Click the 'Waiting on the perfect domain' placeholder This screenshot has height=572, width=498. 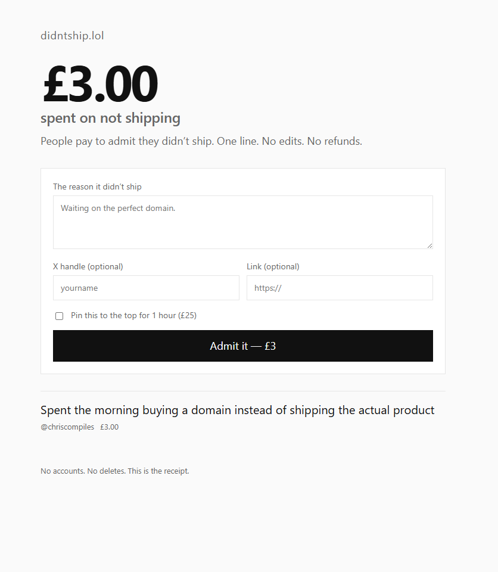(x=118, y=209)
